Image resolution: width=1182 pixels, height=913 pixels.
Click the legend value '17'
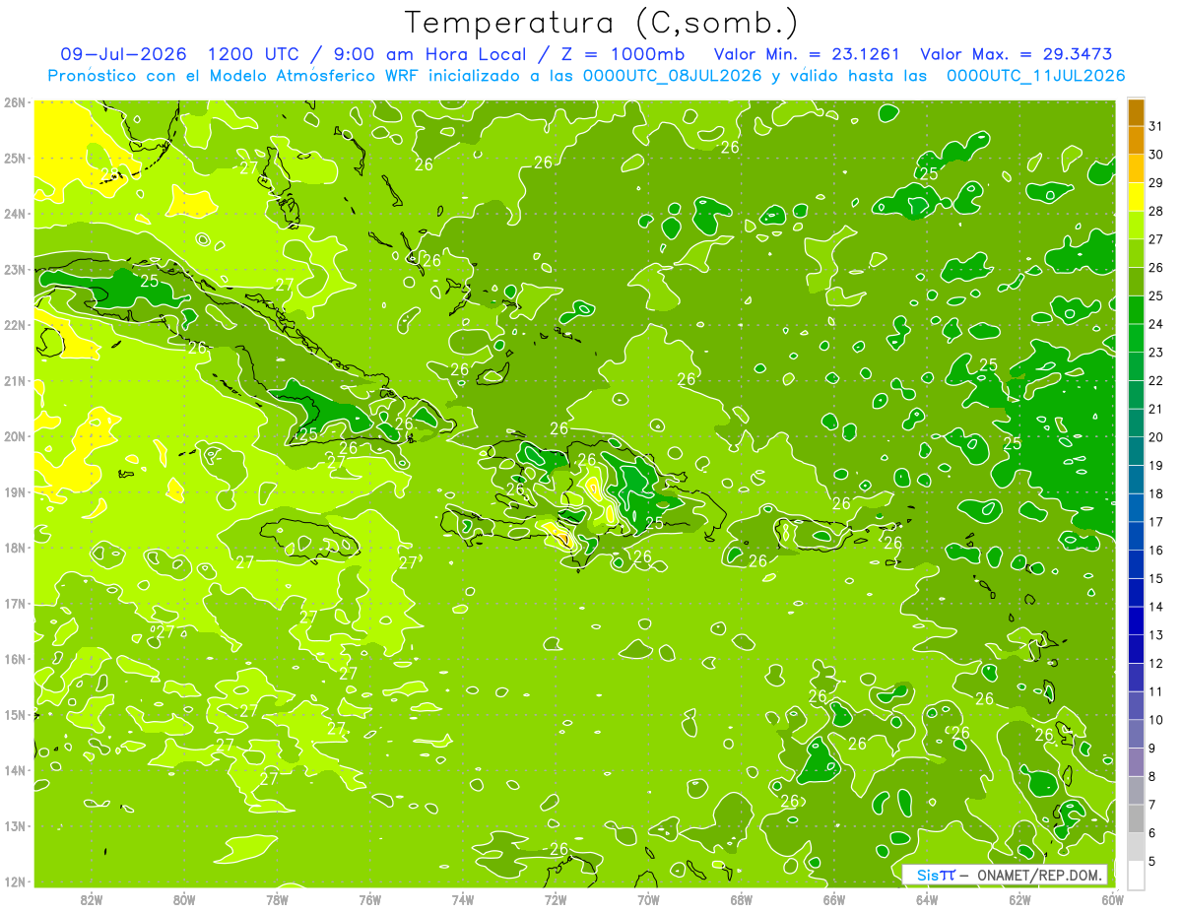1156,522
